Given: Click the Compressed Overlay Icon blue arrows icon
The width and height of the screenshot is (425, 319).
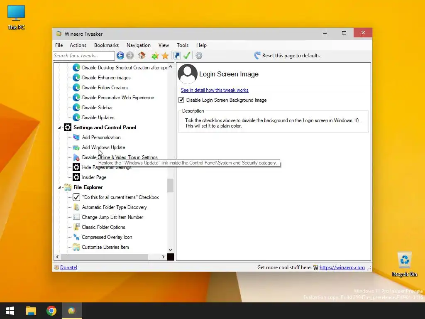Looking at the screenshot, I should point(76,237).
